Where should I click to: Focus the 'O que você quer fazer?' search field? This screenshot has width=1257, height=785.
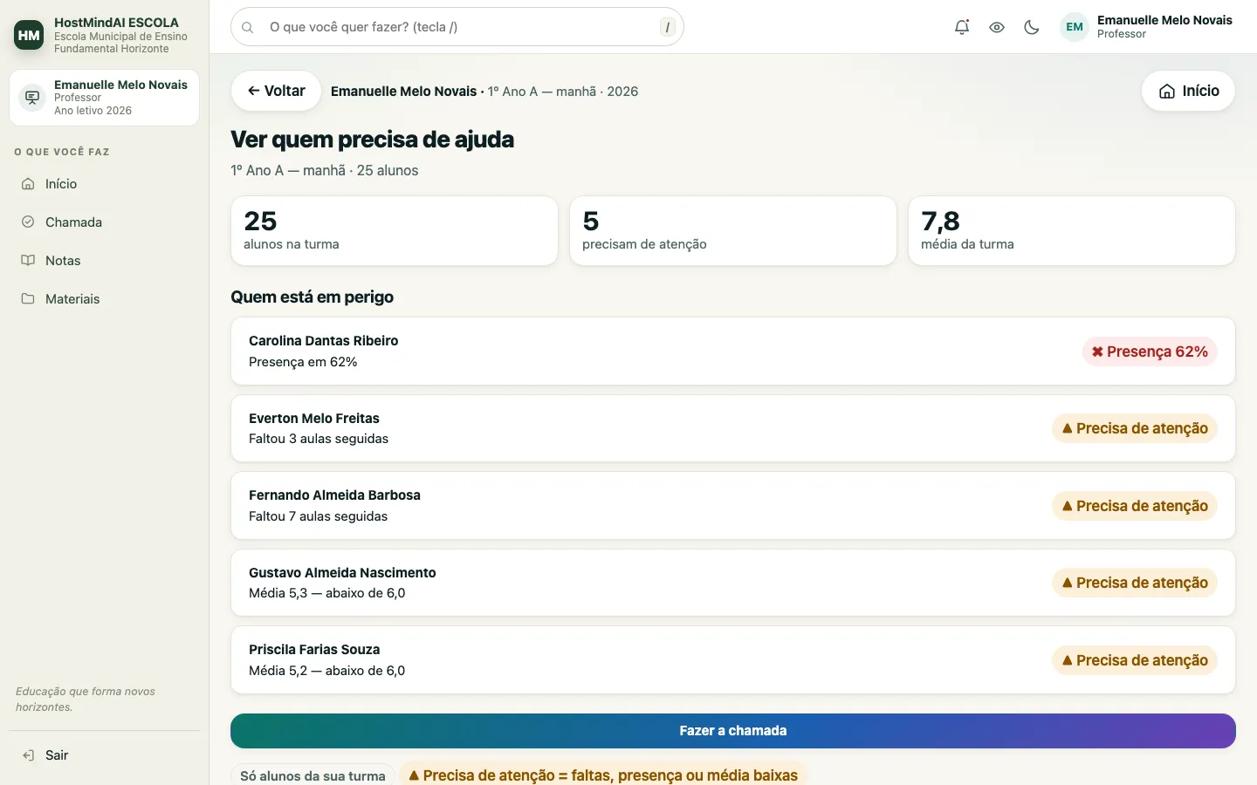pos(457,27)
